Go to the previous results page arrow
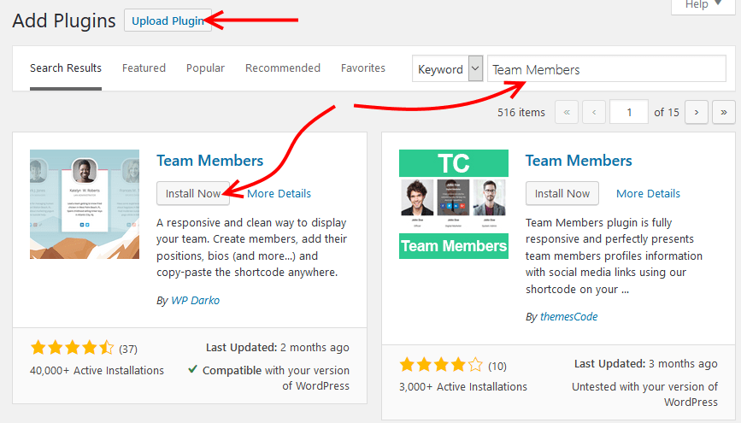The height and width of the screenshot is (423, 741). coord(594,112)
